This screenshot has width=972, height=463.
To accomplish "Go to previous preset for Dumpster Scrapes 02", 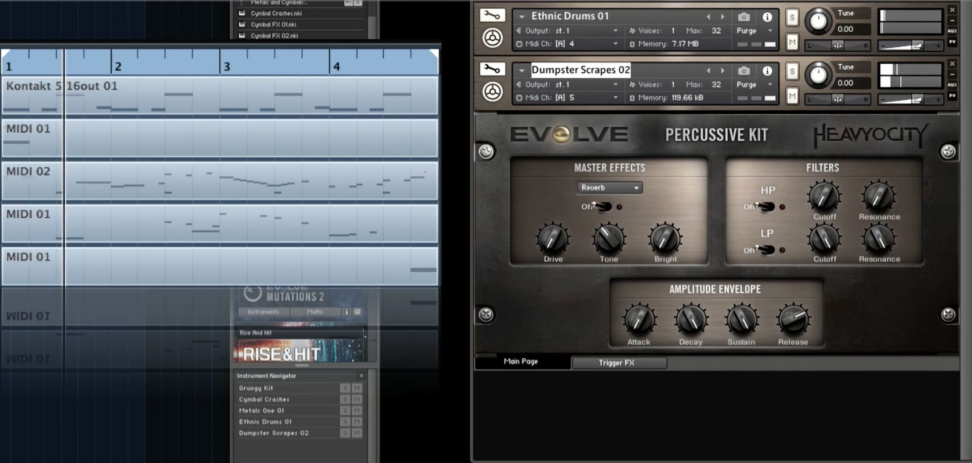I will click(708, 70).
